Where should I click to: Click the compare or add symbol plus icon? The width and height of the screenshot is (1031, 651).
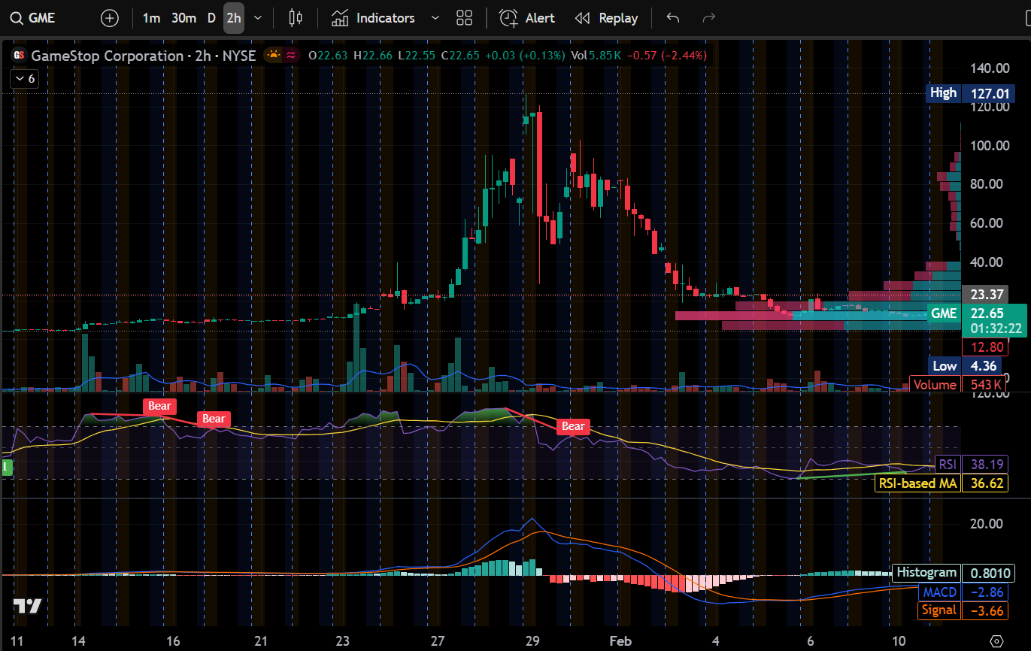pyautogui.click(x=110, y=18)
